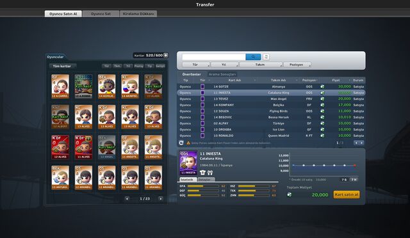This screenshot has height=238, width=410.
Task: Click the Kart satın al button
Action: point(347,194)
